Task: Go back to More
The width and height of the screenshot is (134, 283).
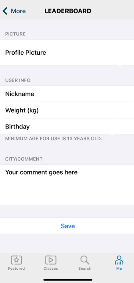Action: click(x=14, y=11)
